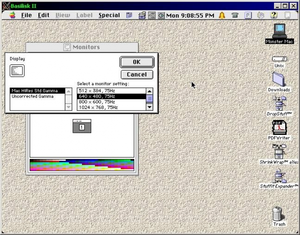The width and height of the screenshot is (300, 235).
Task: Click the Monitors window title bar
Action: [82, 47]
